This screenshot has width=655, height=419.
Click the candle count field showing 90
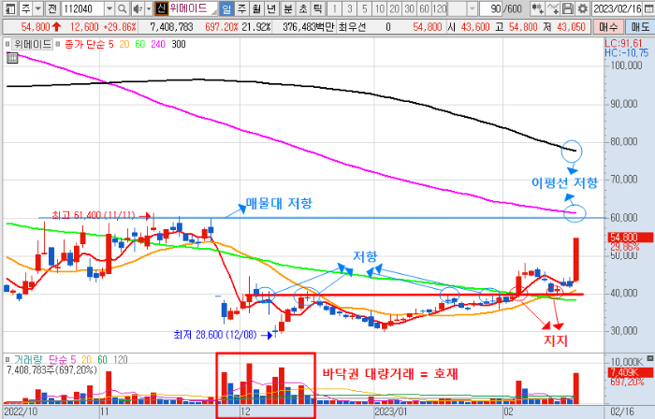491,8
